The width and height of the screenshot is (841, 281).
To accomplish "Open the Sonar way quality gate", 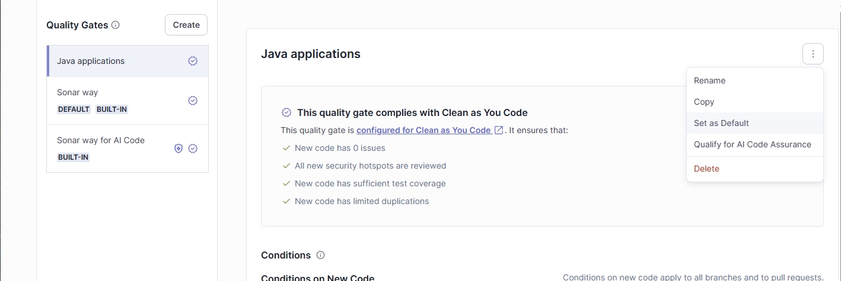I will (78, 93).
